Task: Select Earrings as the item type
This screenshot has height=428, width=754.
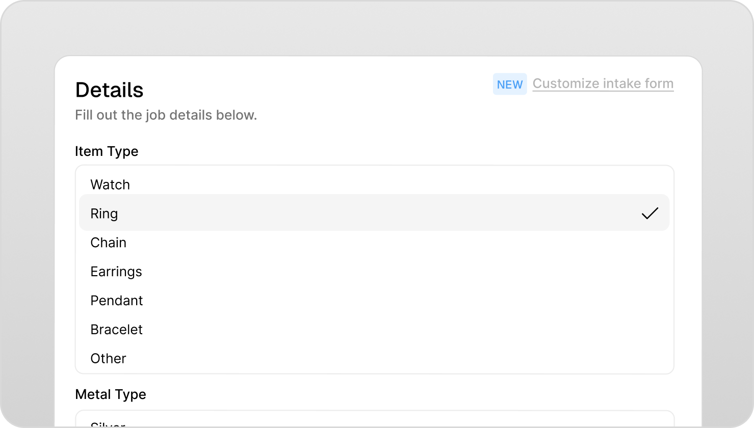Action: 116,272
